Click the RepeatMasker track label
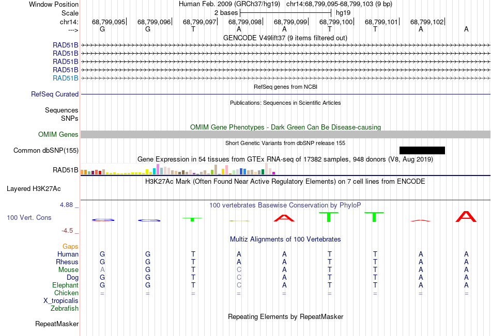This screenshot has height=336, width=491. (57, 324)
